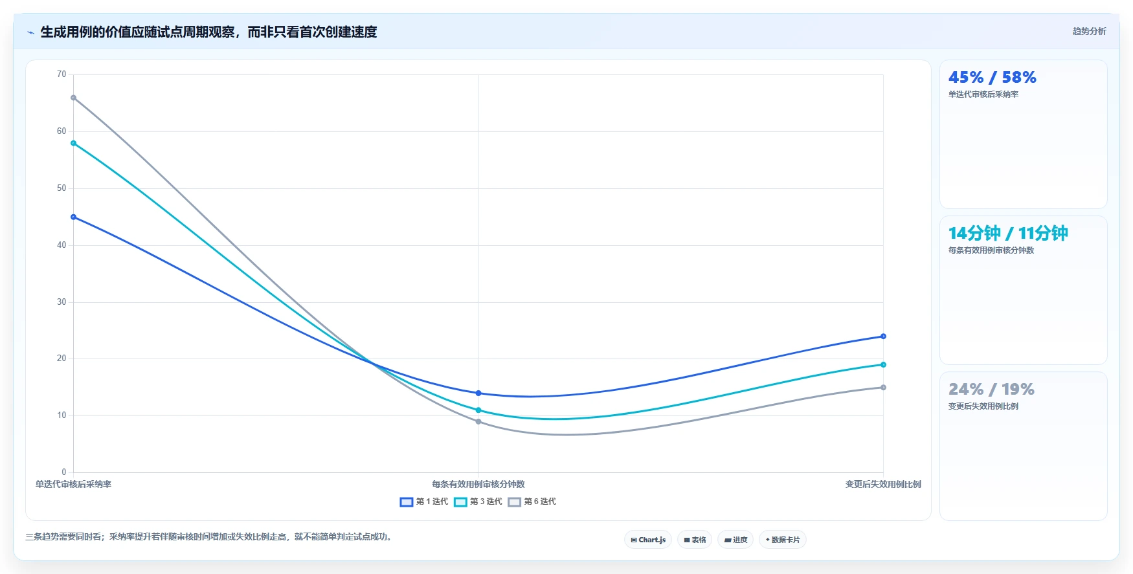Viewport: 1133px width, 574px height.
Task: Click the 第 6 迭代 point at 每条有效用例审核分钟数
Action: pyautogui.click(x=478, y=422)
